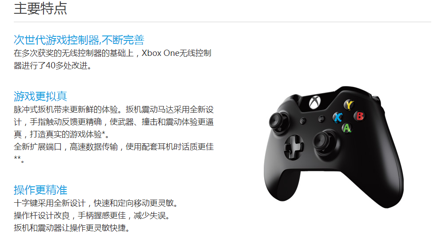Click the controller menu button
This screenshot has height=232, width=445.
coord(321,118)
